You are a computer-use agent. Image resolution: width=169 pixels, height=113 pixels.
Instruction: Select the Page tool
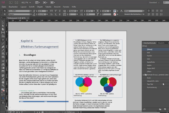click(3, 29)
